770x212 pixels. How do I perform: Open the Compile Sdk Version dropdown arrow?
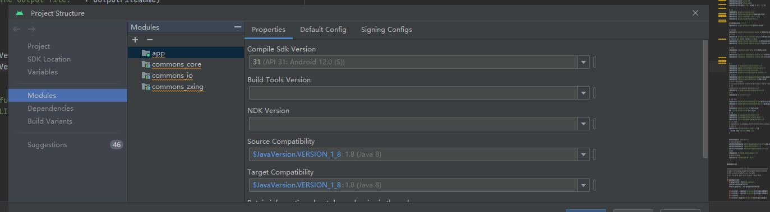click(584, 62)
